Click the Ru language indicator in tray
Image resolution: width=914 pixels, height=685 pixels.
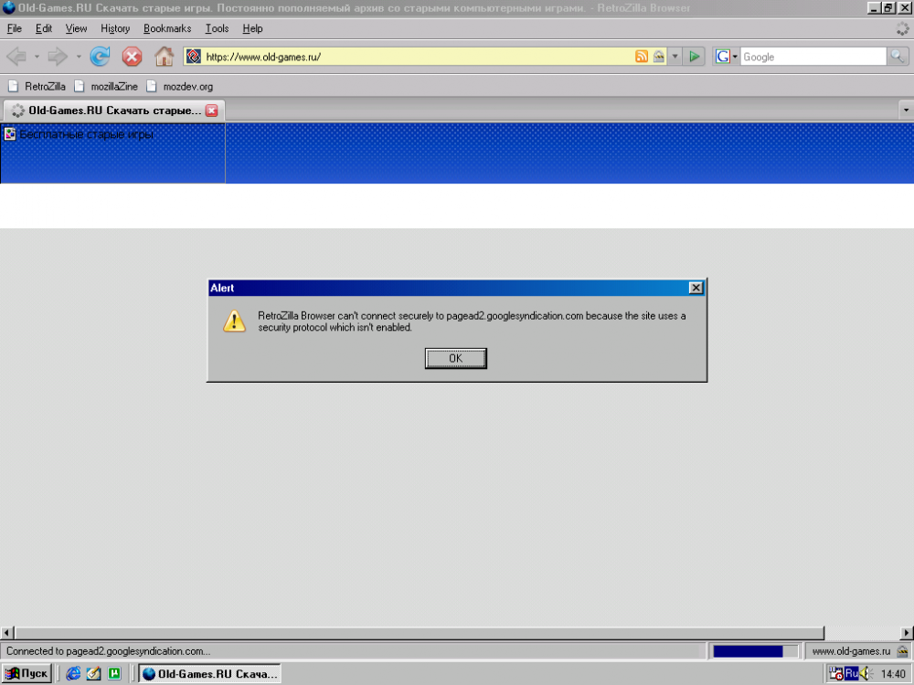[851, 674]
